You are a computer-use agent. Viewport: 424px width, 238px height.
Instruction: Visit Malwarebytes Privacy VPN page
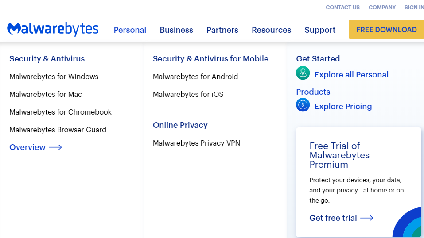[x=196, y=143]
